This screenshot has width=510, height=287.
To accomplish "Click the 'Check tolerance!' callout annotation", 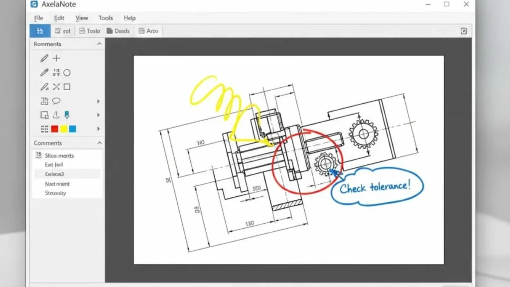I will [x=376, y=188].
